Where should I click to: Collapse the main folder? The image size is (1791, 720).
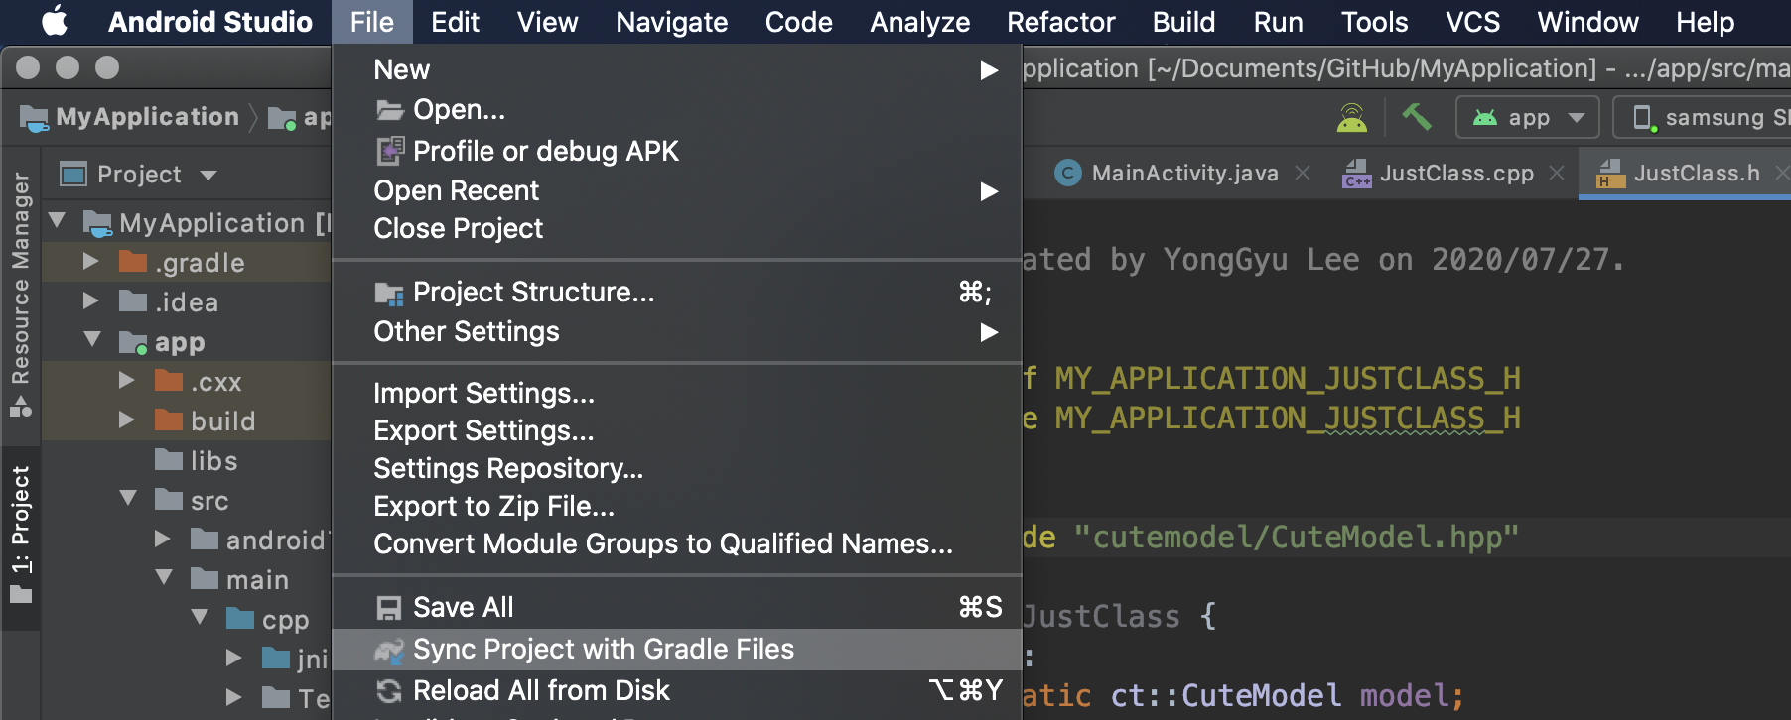(165, 578)
